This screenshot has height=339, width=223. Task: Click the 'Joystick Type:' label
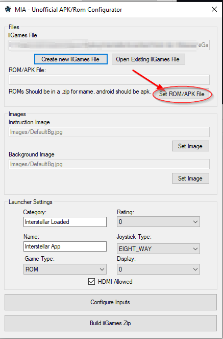134,237
